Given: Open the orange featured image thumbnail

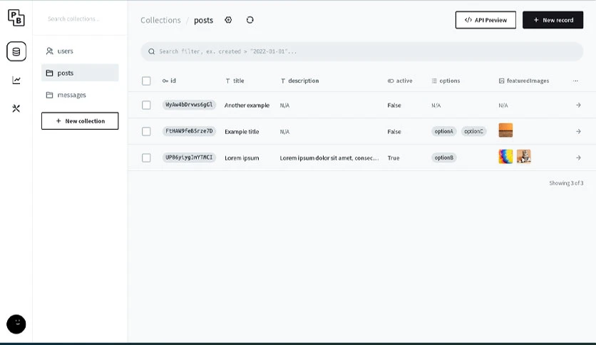Looking at the screenshot, I should click(505, 130).
